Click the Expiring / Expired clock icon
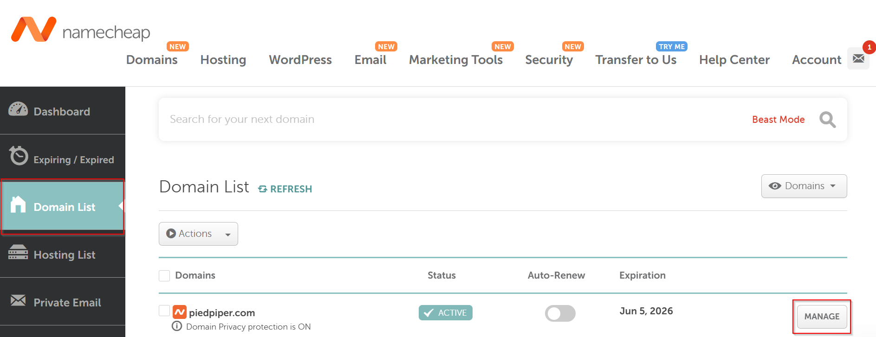Screen dimensions: 876x337 tap(19, 156)
